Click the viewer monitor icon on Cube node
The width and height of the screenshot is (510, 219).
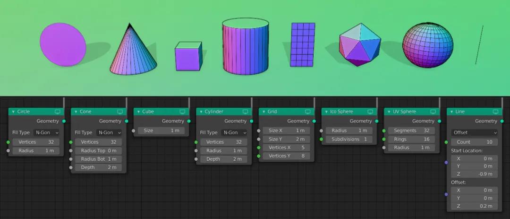(x=183, y=112)
